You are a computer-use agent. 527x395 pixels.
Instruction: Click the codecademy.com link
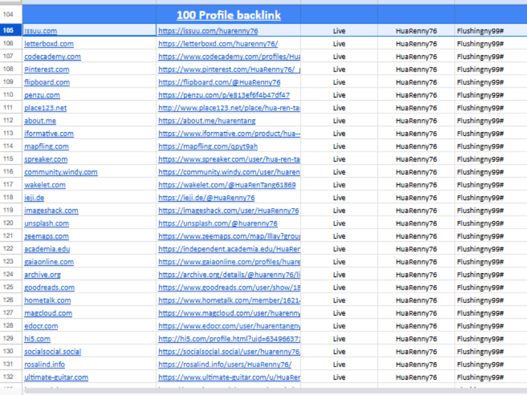pos(52,56)
